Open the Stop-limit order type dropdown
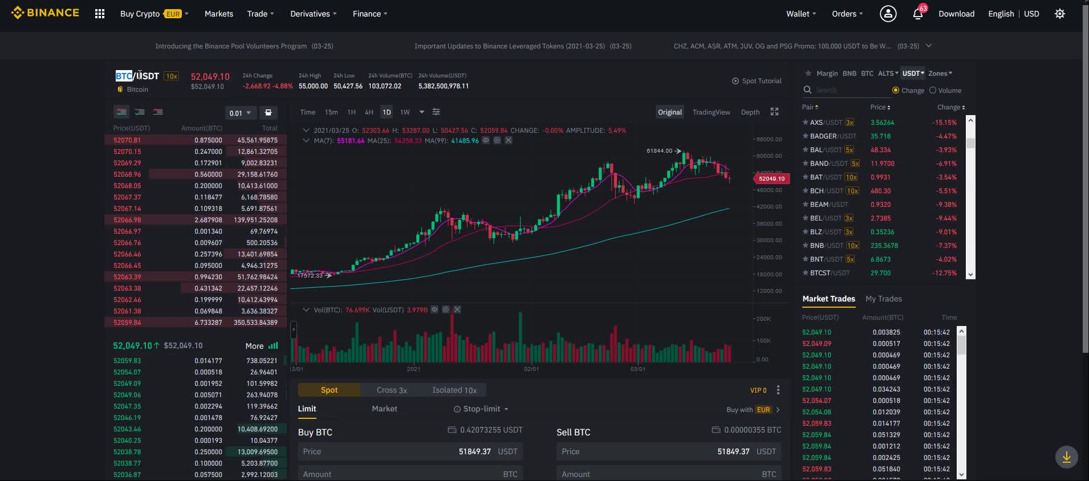 click(x=481, y=409)
